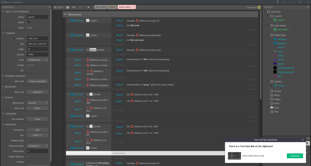Screen dimensions: 311x166
Task: Click the Sounds folder icon
Action: tap(272, 91)
